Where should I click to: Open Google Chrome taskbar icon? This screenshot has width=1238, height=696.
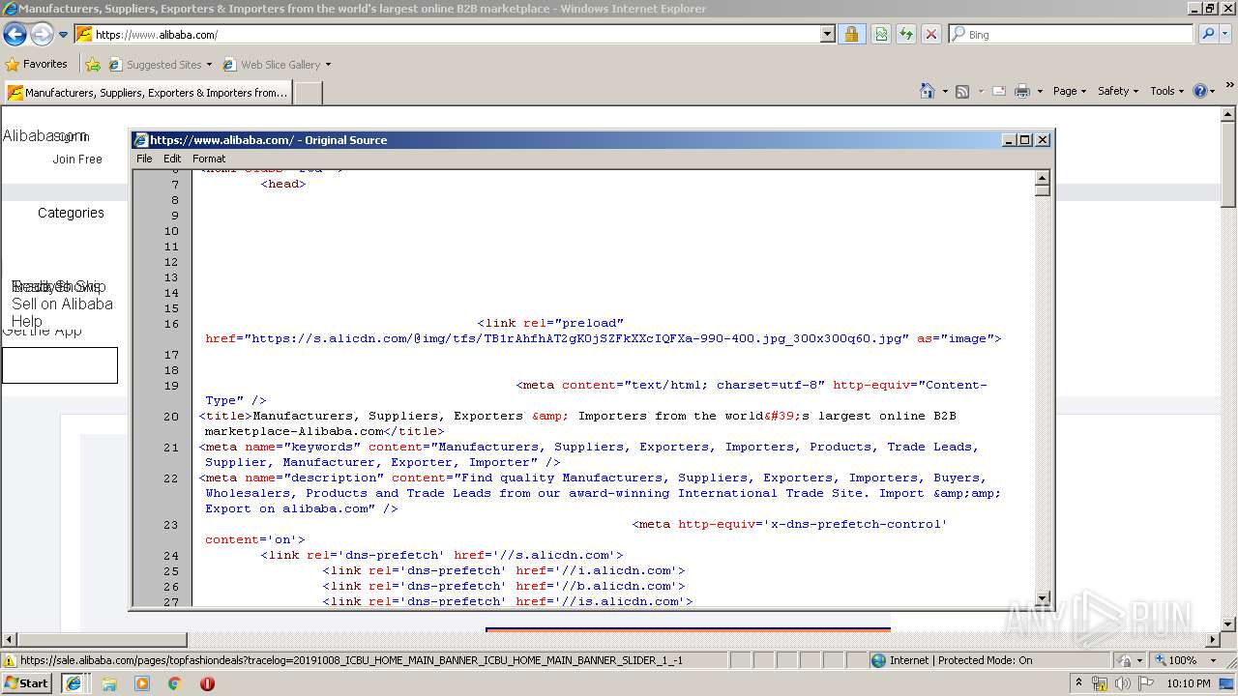point(175,683)
